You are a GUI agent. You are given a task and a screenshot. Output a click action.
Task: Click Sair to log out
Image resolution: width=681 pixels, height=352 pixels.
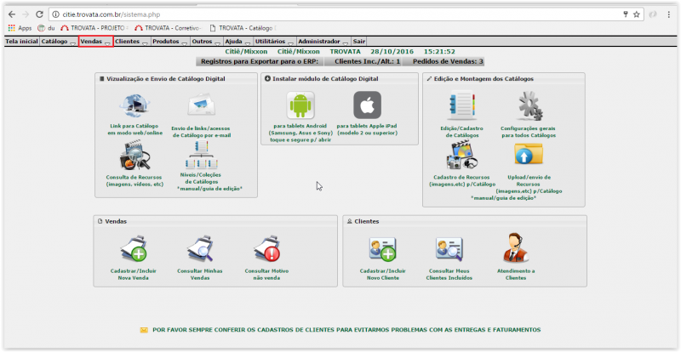pyautogui.click(x=359, y=42)
